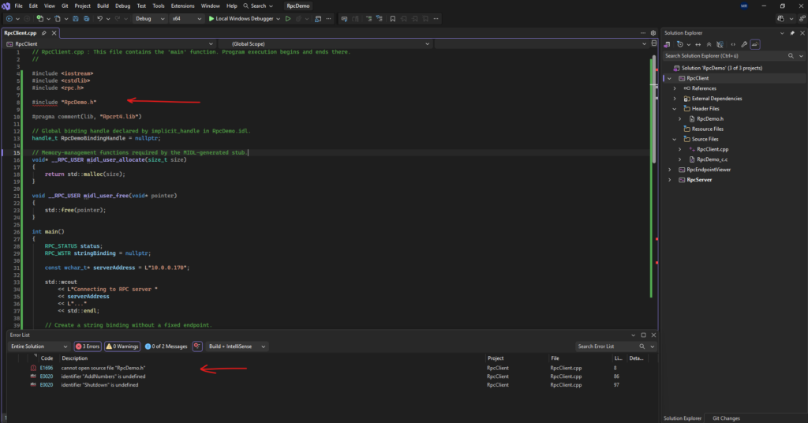The image size is (808, 423).
Task: Toggle the 3 Errors filter button
Action: [88, 346]
